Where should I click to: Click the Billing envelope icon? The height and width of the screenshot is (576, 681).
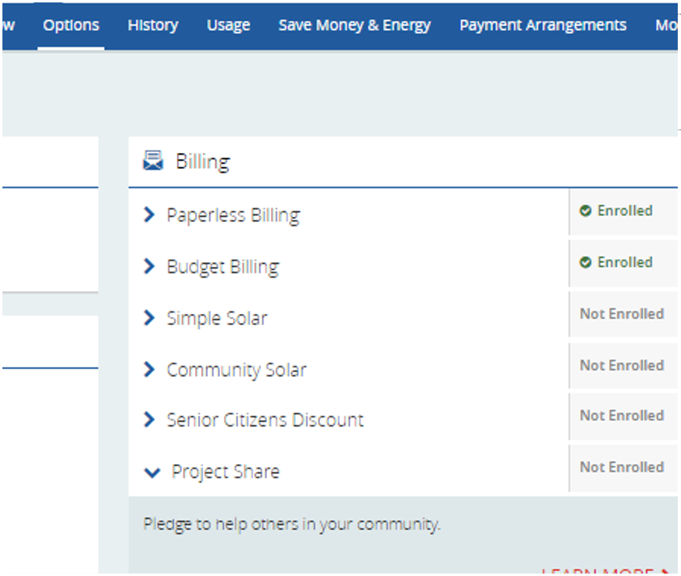coord(153,161)
